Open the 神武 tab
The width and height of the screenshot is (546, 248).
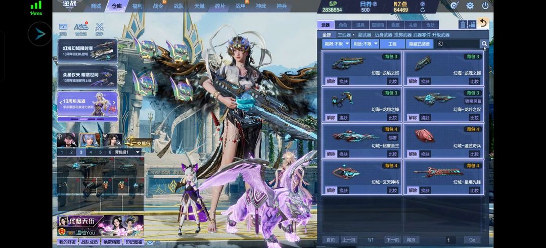261,6
